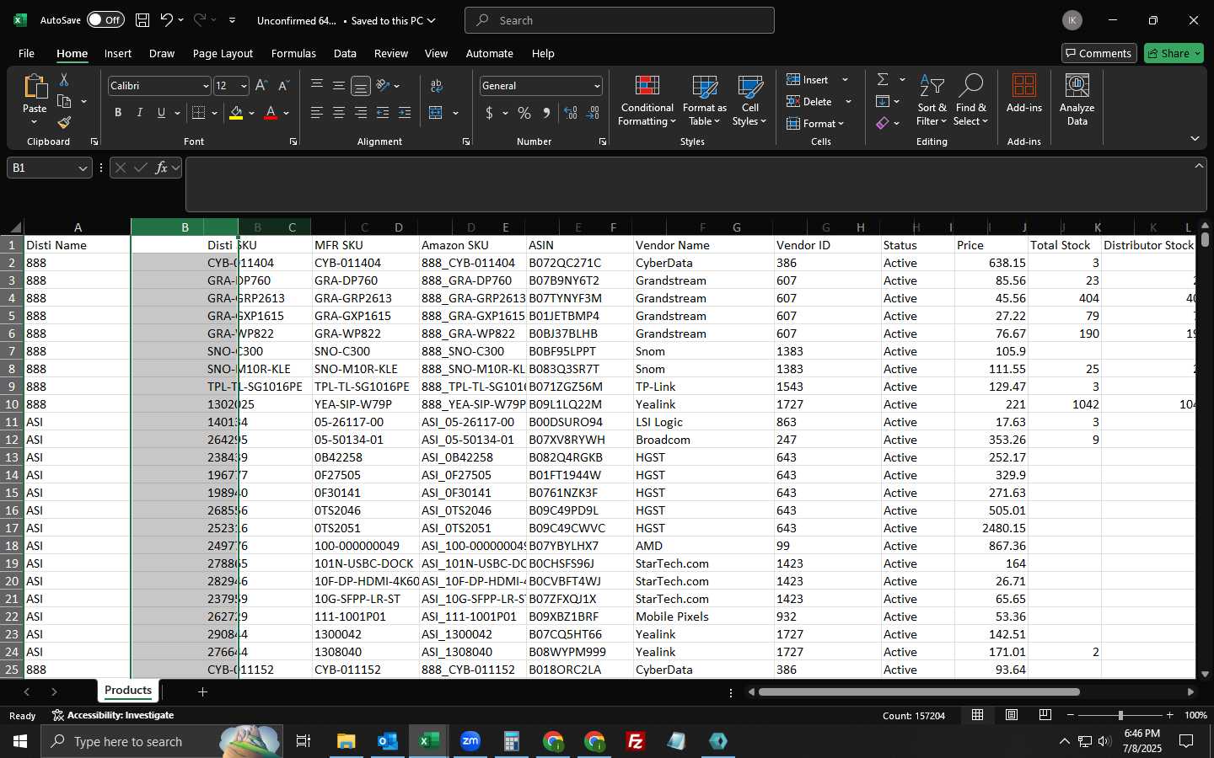Image resolution: width=1214 pixels, height=758 pixels.
Task: Switch to the Review tab
Action: [391, 53]
